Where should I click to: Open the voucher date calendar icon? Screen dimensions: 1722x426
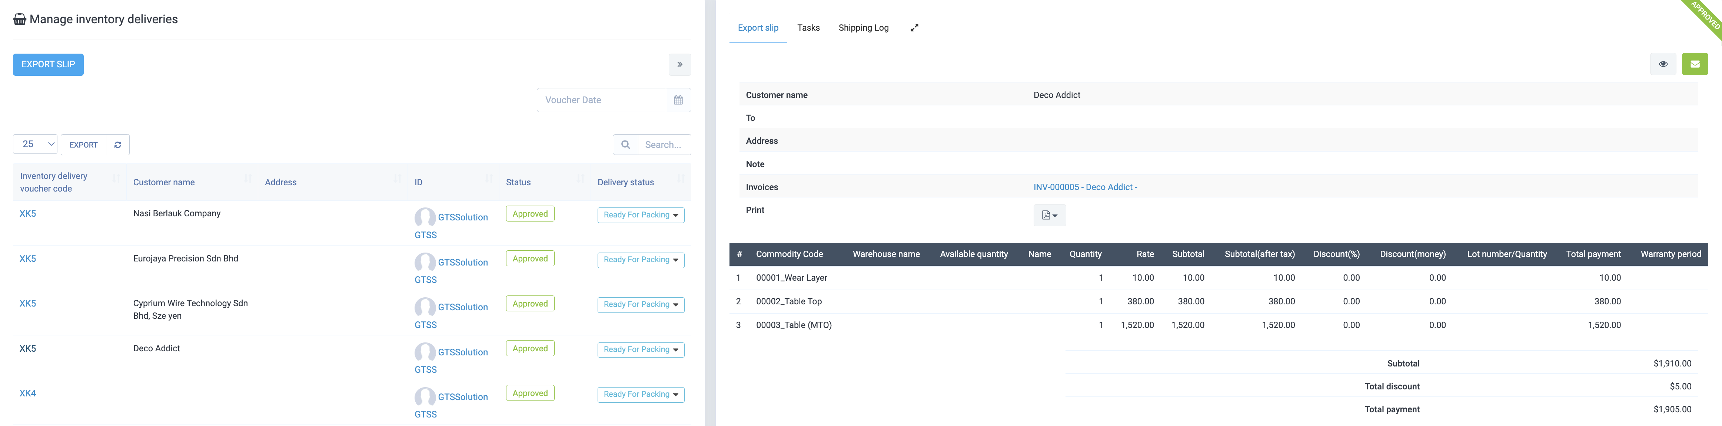pos(678,100)
